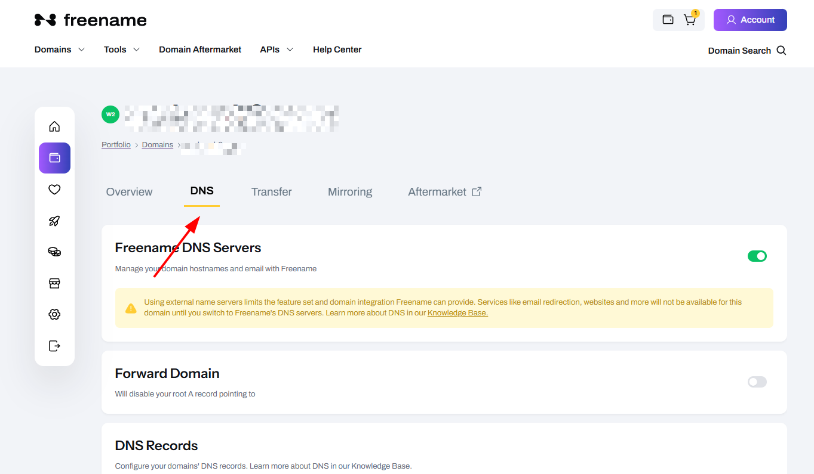Viewport: 814px width, 474px height.
Task: Open the Help Center menu item
Action: tap(337, 49)
